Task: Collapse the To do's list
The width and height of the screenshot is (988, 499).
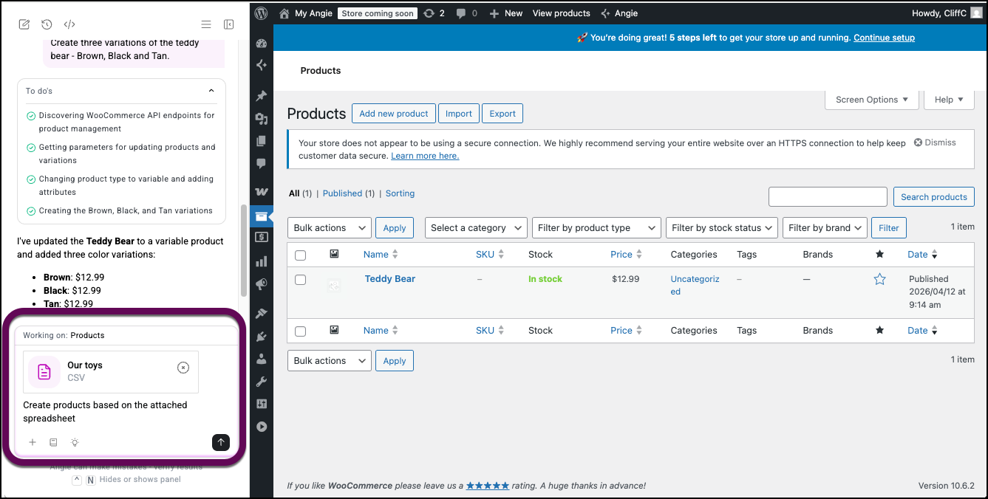Action: 211,91
